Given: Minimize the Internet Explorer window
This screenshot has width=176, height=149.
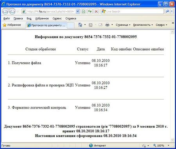Looking at the screenshot, I should tap(160, 4).
